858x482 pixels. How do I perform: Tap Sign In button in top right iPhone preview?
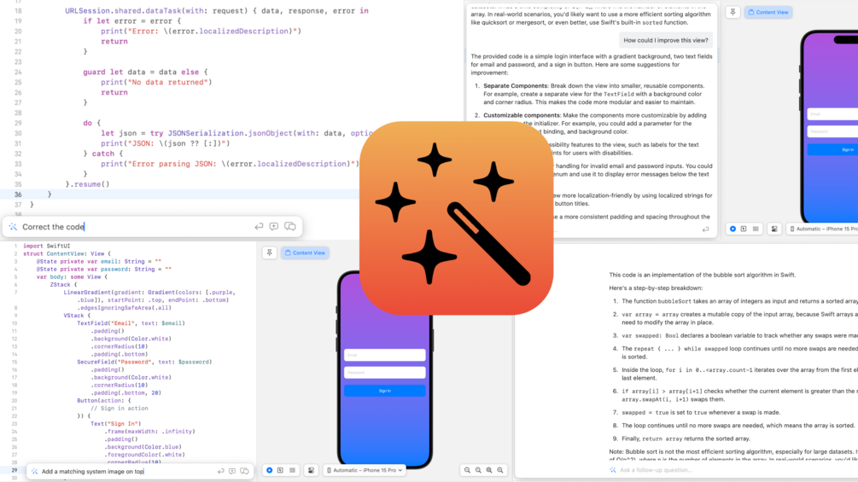[x=832, y=150]
